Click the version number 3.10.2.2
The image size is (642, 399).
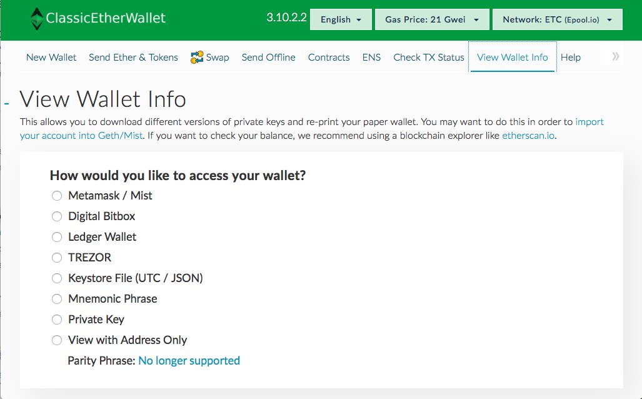286,18
